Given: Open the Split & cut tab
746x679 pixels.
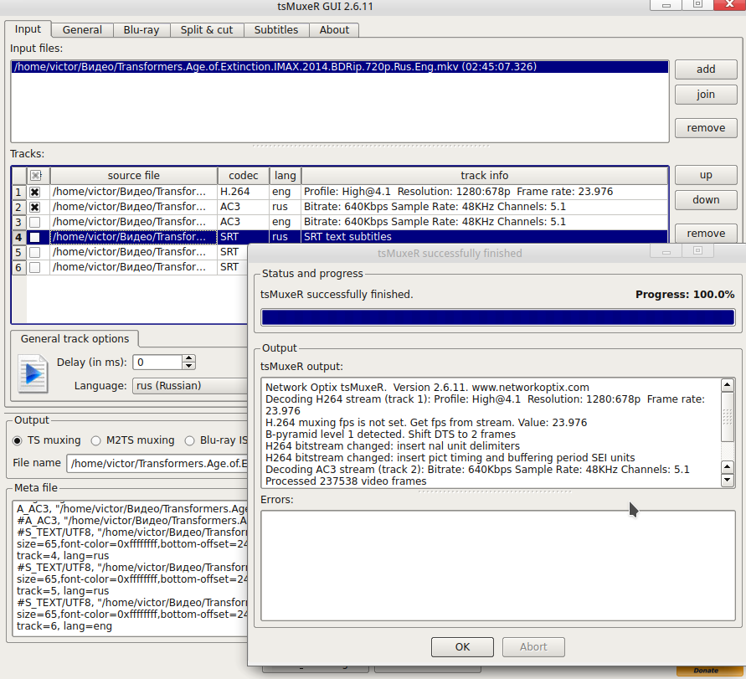Looking at the screenshot, I should coord(207,30).
